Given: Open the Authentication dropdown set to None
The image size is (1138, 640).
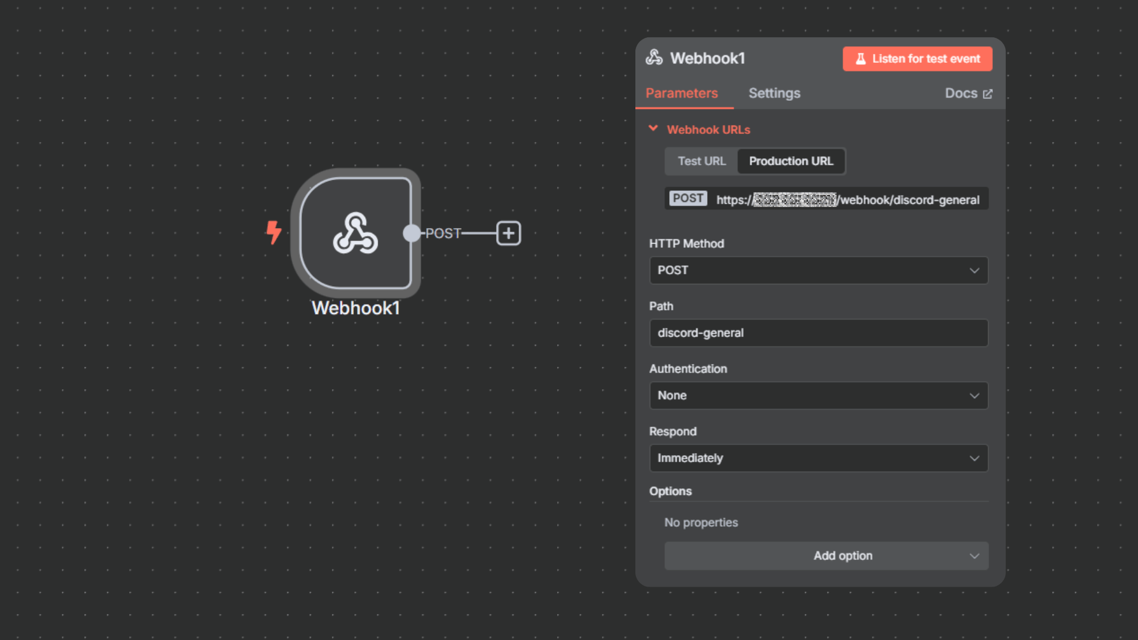Looking at the screenshot, I should 818,395.
